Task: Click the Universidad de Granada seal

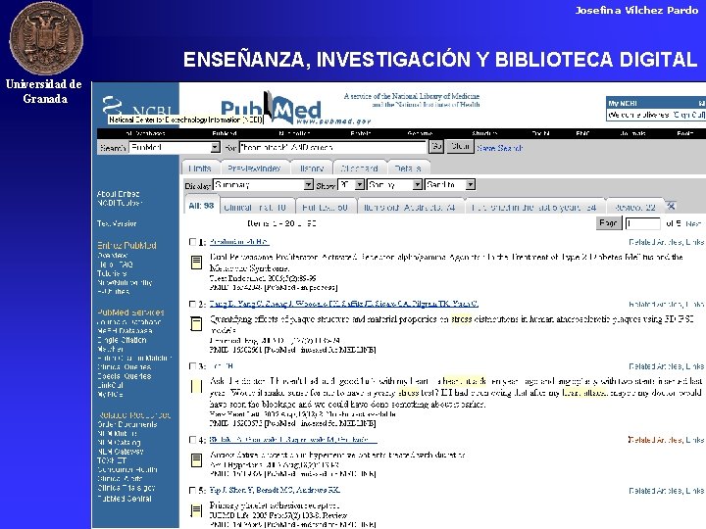Action: tap(46, 38)
